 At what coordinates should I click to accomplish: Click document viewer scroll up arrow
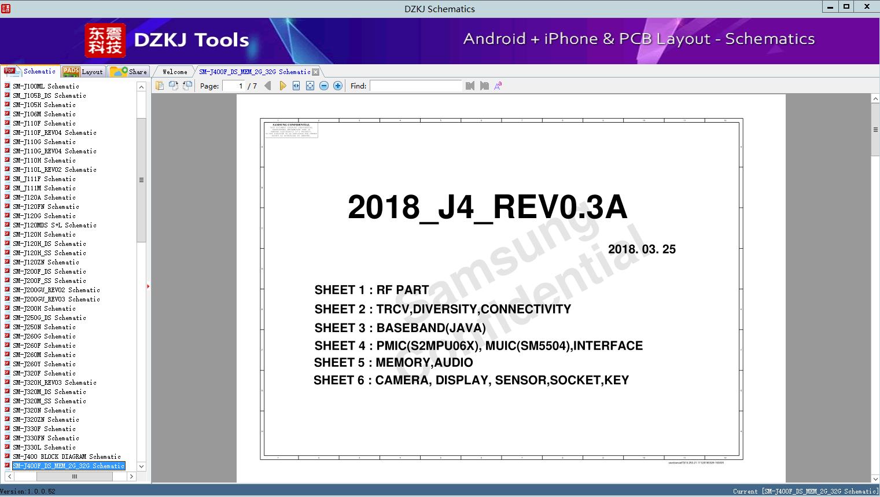click(x=875, y=99)
